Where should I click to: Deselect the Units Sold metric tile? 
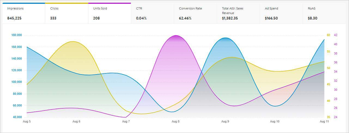point(109,13)
